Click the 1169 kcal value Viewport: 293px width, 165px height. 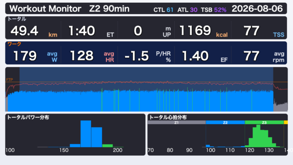203,31
